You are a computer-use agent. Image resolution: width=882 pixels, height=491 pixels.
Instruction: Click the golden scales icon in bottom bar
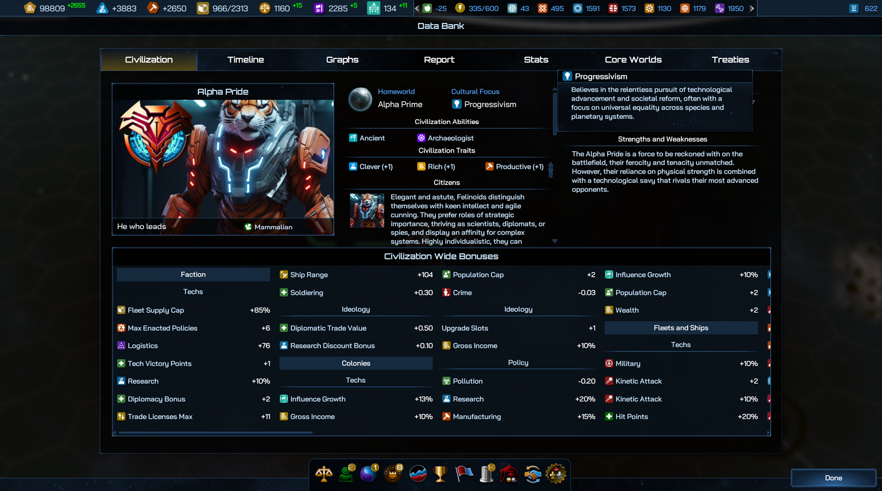(324, 474)
